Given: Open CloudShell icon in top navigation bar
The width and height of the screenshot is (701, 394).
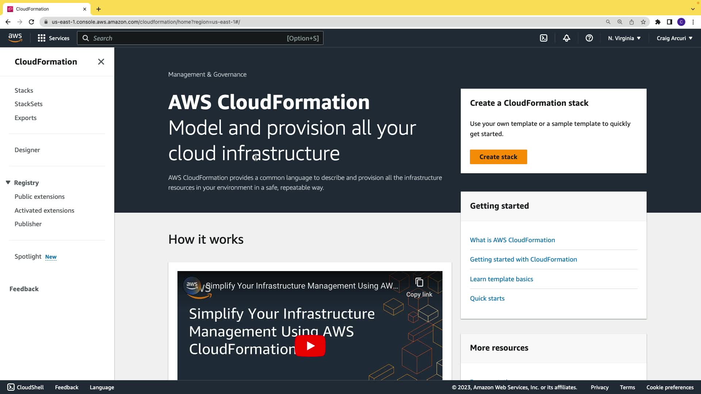Looking at the screenshot, I should coord(544,38).
